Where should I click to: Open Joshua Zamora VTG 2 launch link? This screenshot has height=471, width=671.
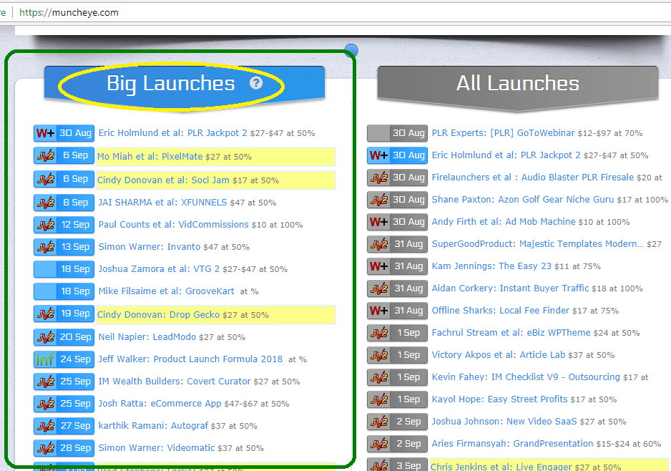coord(159,269)
